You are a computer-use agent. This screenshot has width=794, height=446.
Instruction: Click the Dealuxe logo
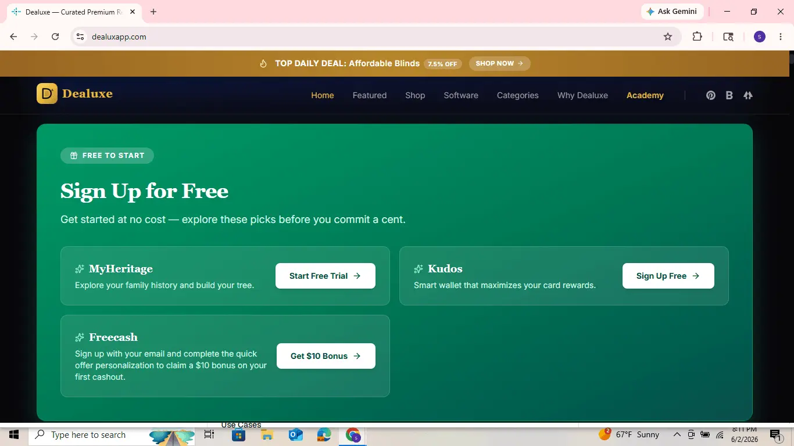point(74,93)
